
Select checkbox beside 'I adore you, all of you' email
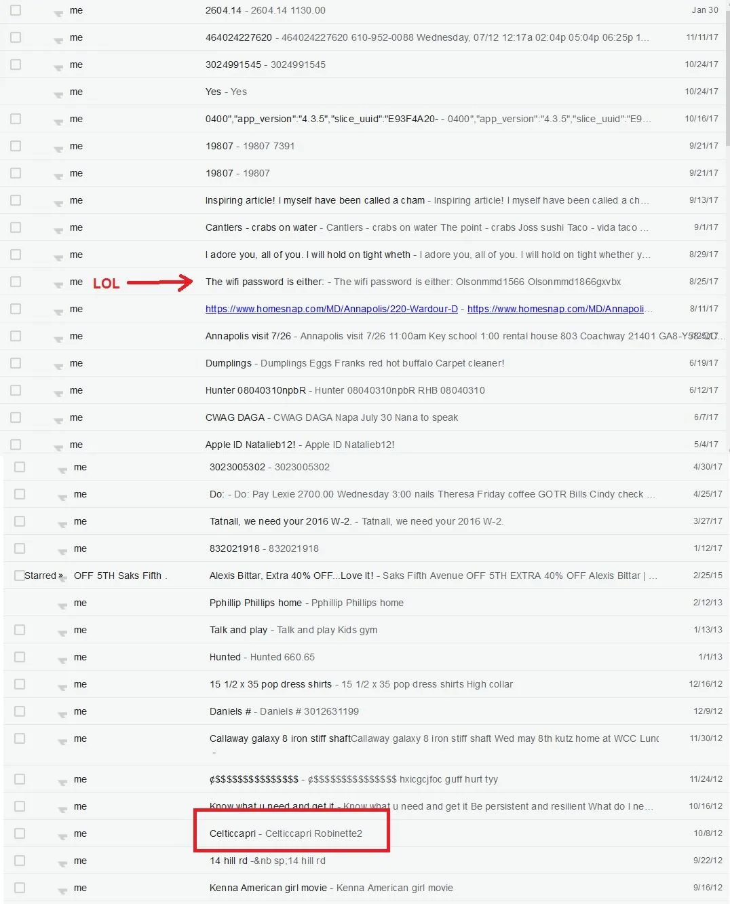point(16,255)
